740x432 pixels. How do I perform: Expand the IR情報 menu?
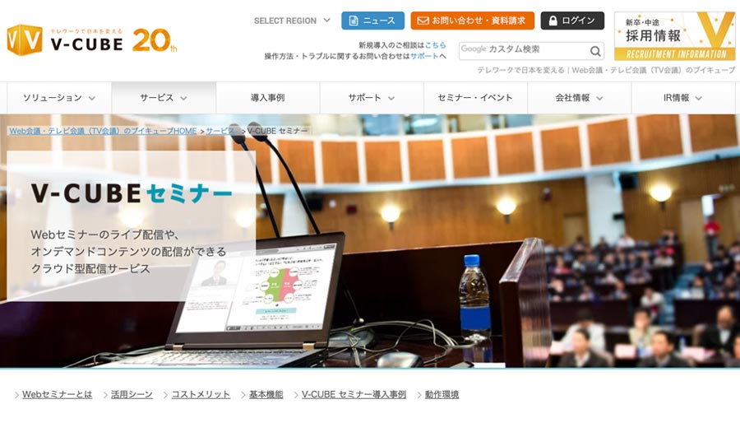[683, 98]
